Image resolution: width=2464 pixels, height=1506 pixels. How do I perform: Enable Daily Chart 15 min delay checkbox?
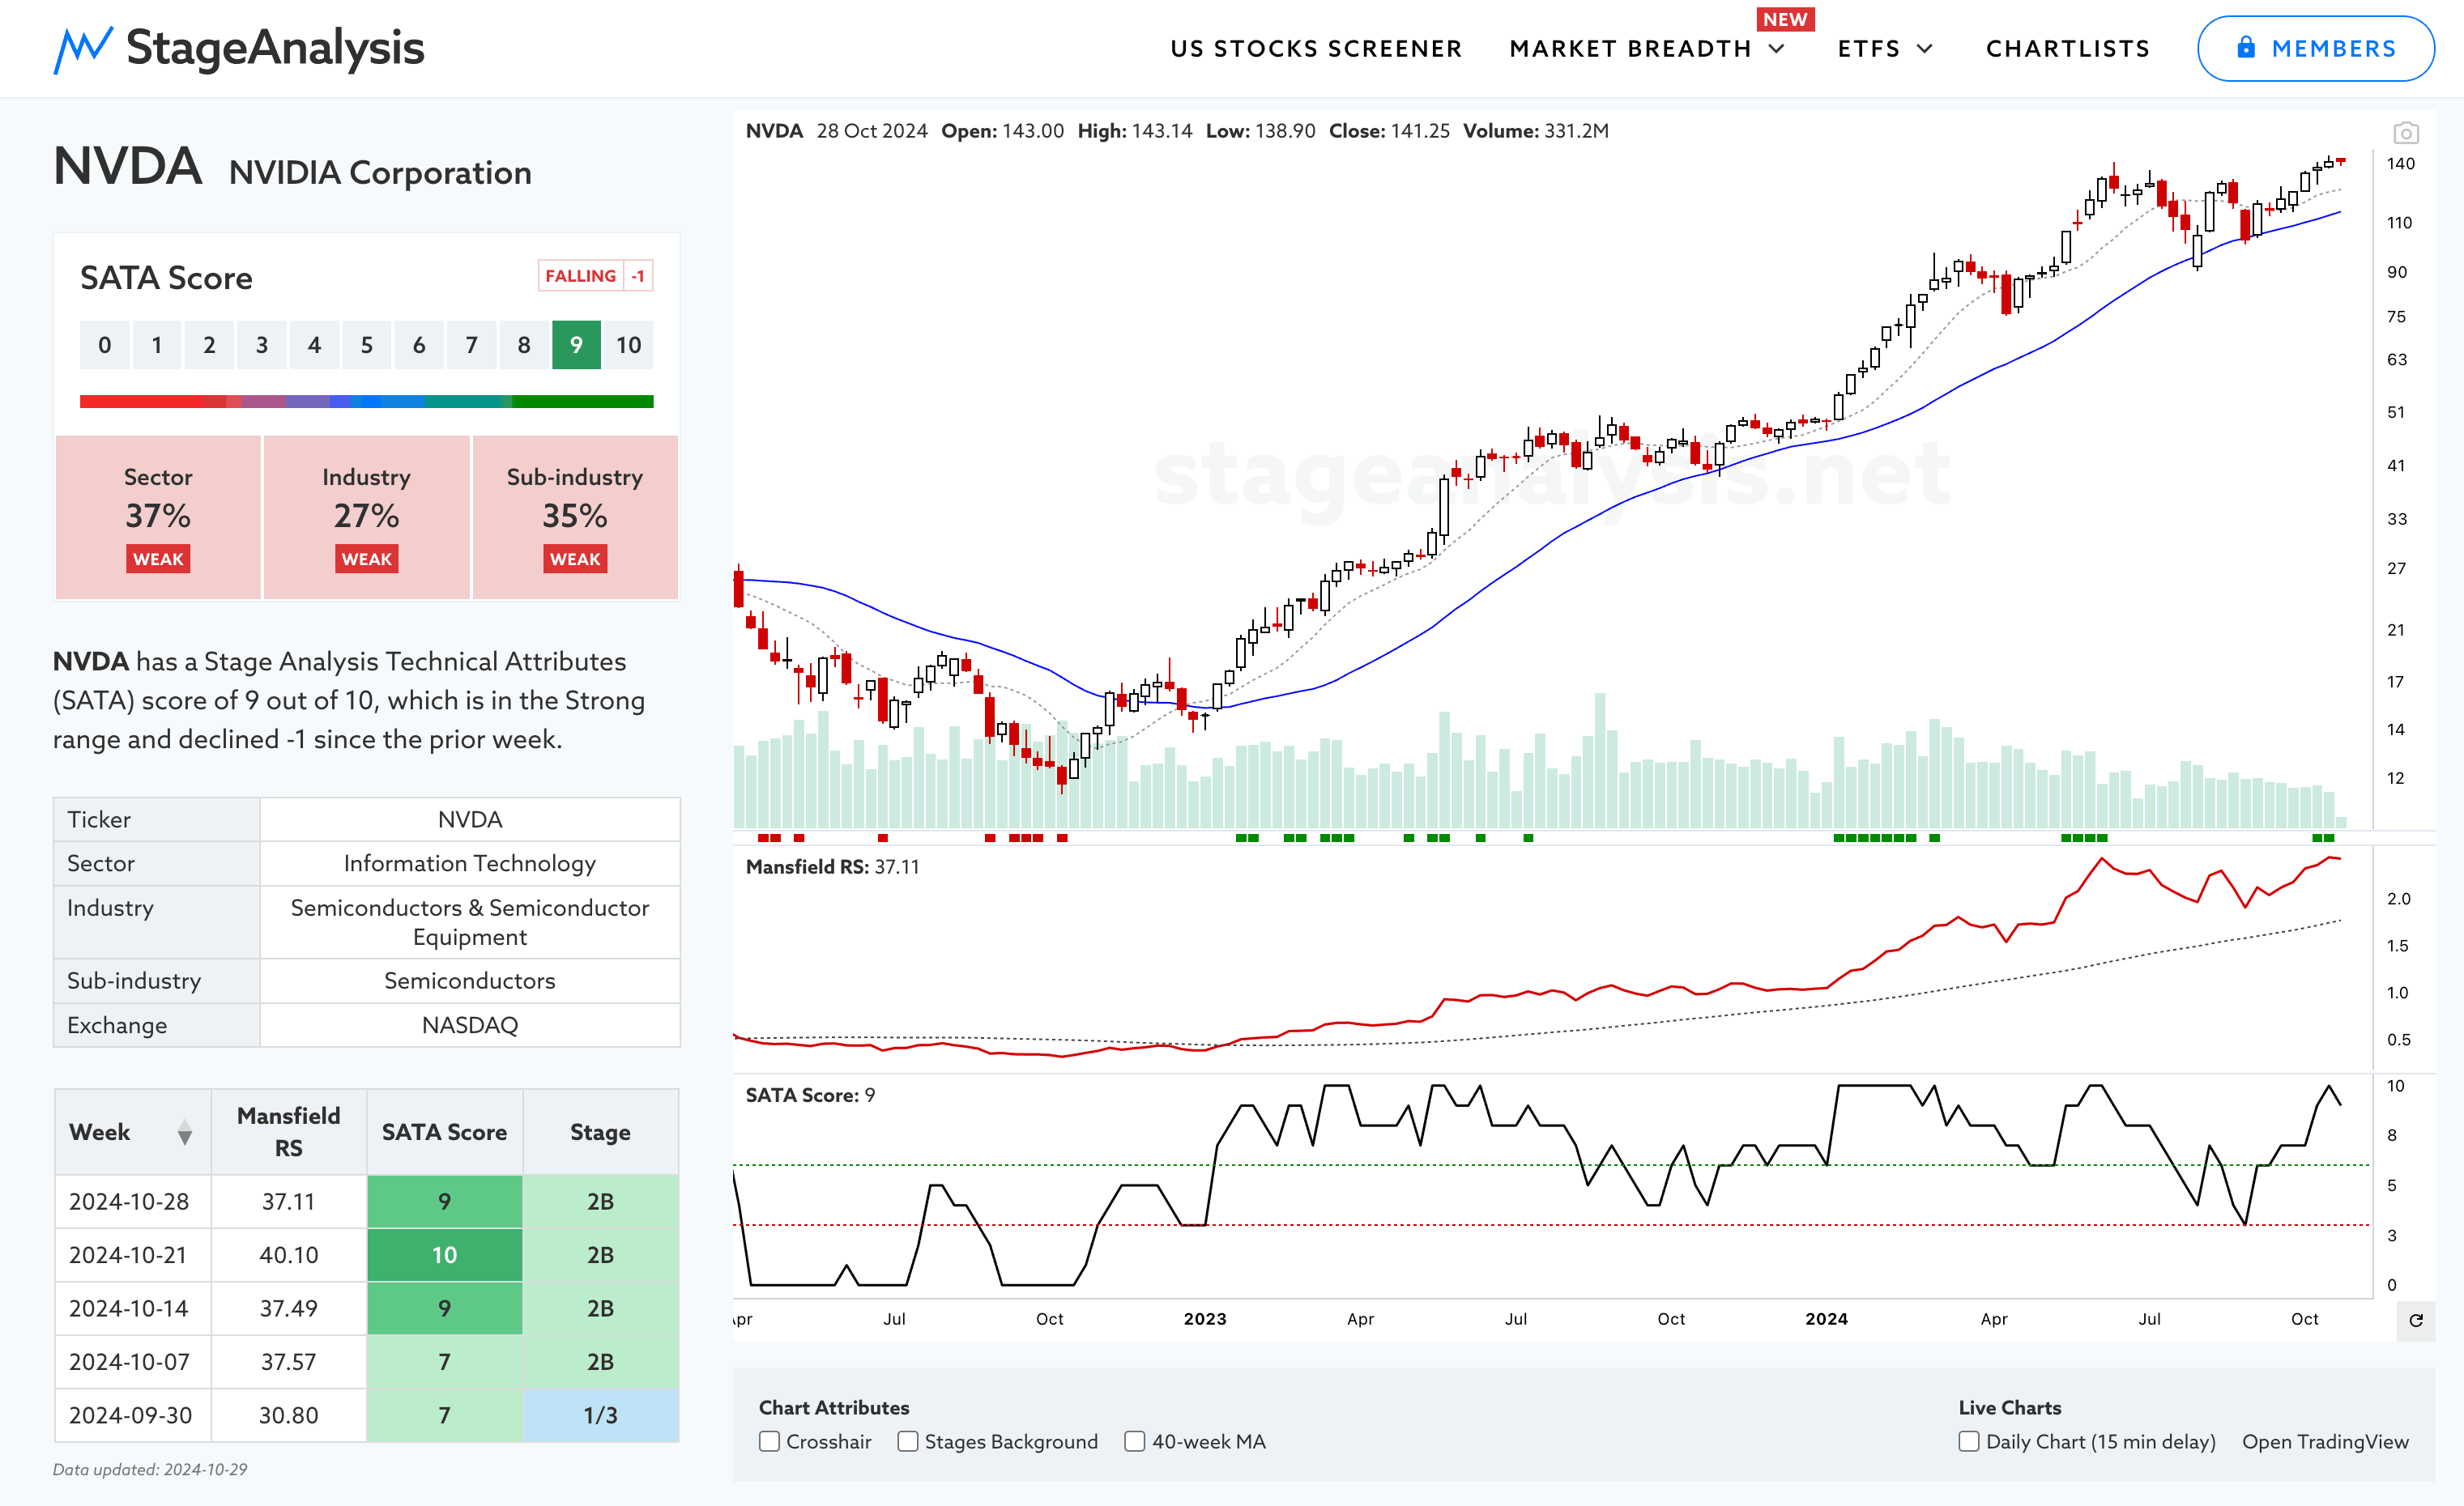point(1968,1441)
